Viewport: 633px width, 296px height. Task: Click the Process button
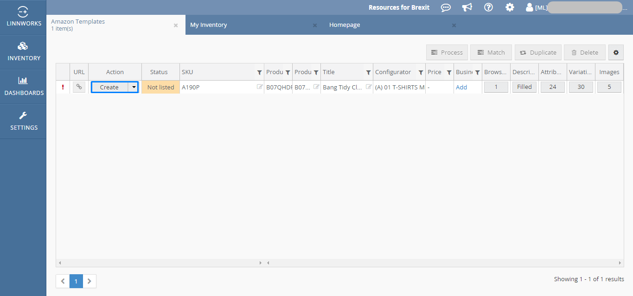tap(447, 52)
